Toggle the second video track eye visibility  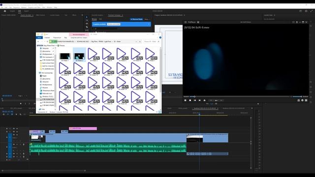[x=17, y=132]
